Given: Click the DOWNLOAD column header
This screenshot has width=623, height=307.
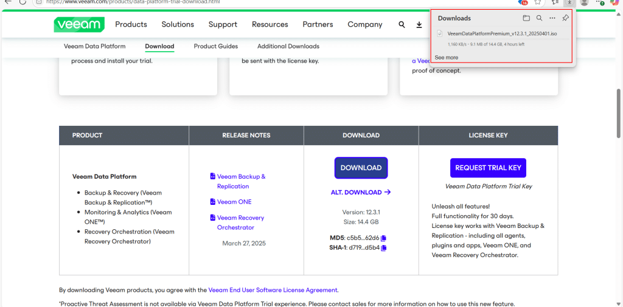Looking at the screenshot, I should tap(361, 136).
